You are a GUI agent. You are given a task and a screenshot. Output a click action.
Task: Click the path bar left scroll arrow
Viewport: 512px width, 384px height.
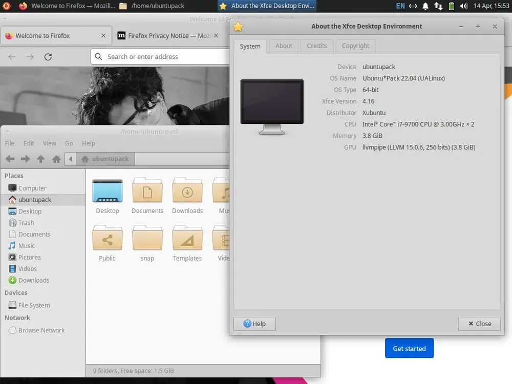pos(71,159)
